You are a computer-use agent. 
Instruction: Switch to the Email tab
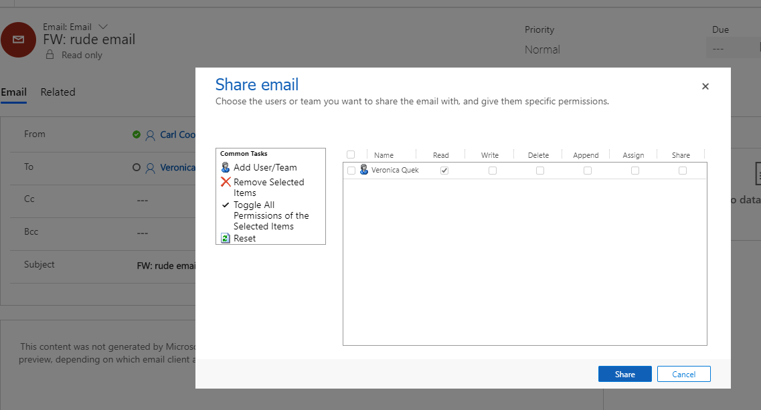point(13,92)
